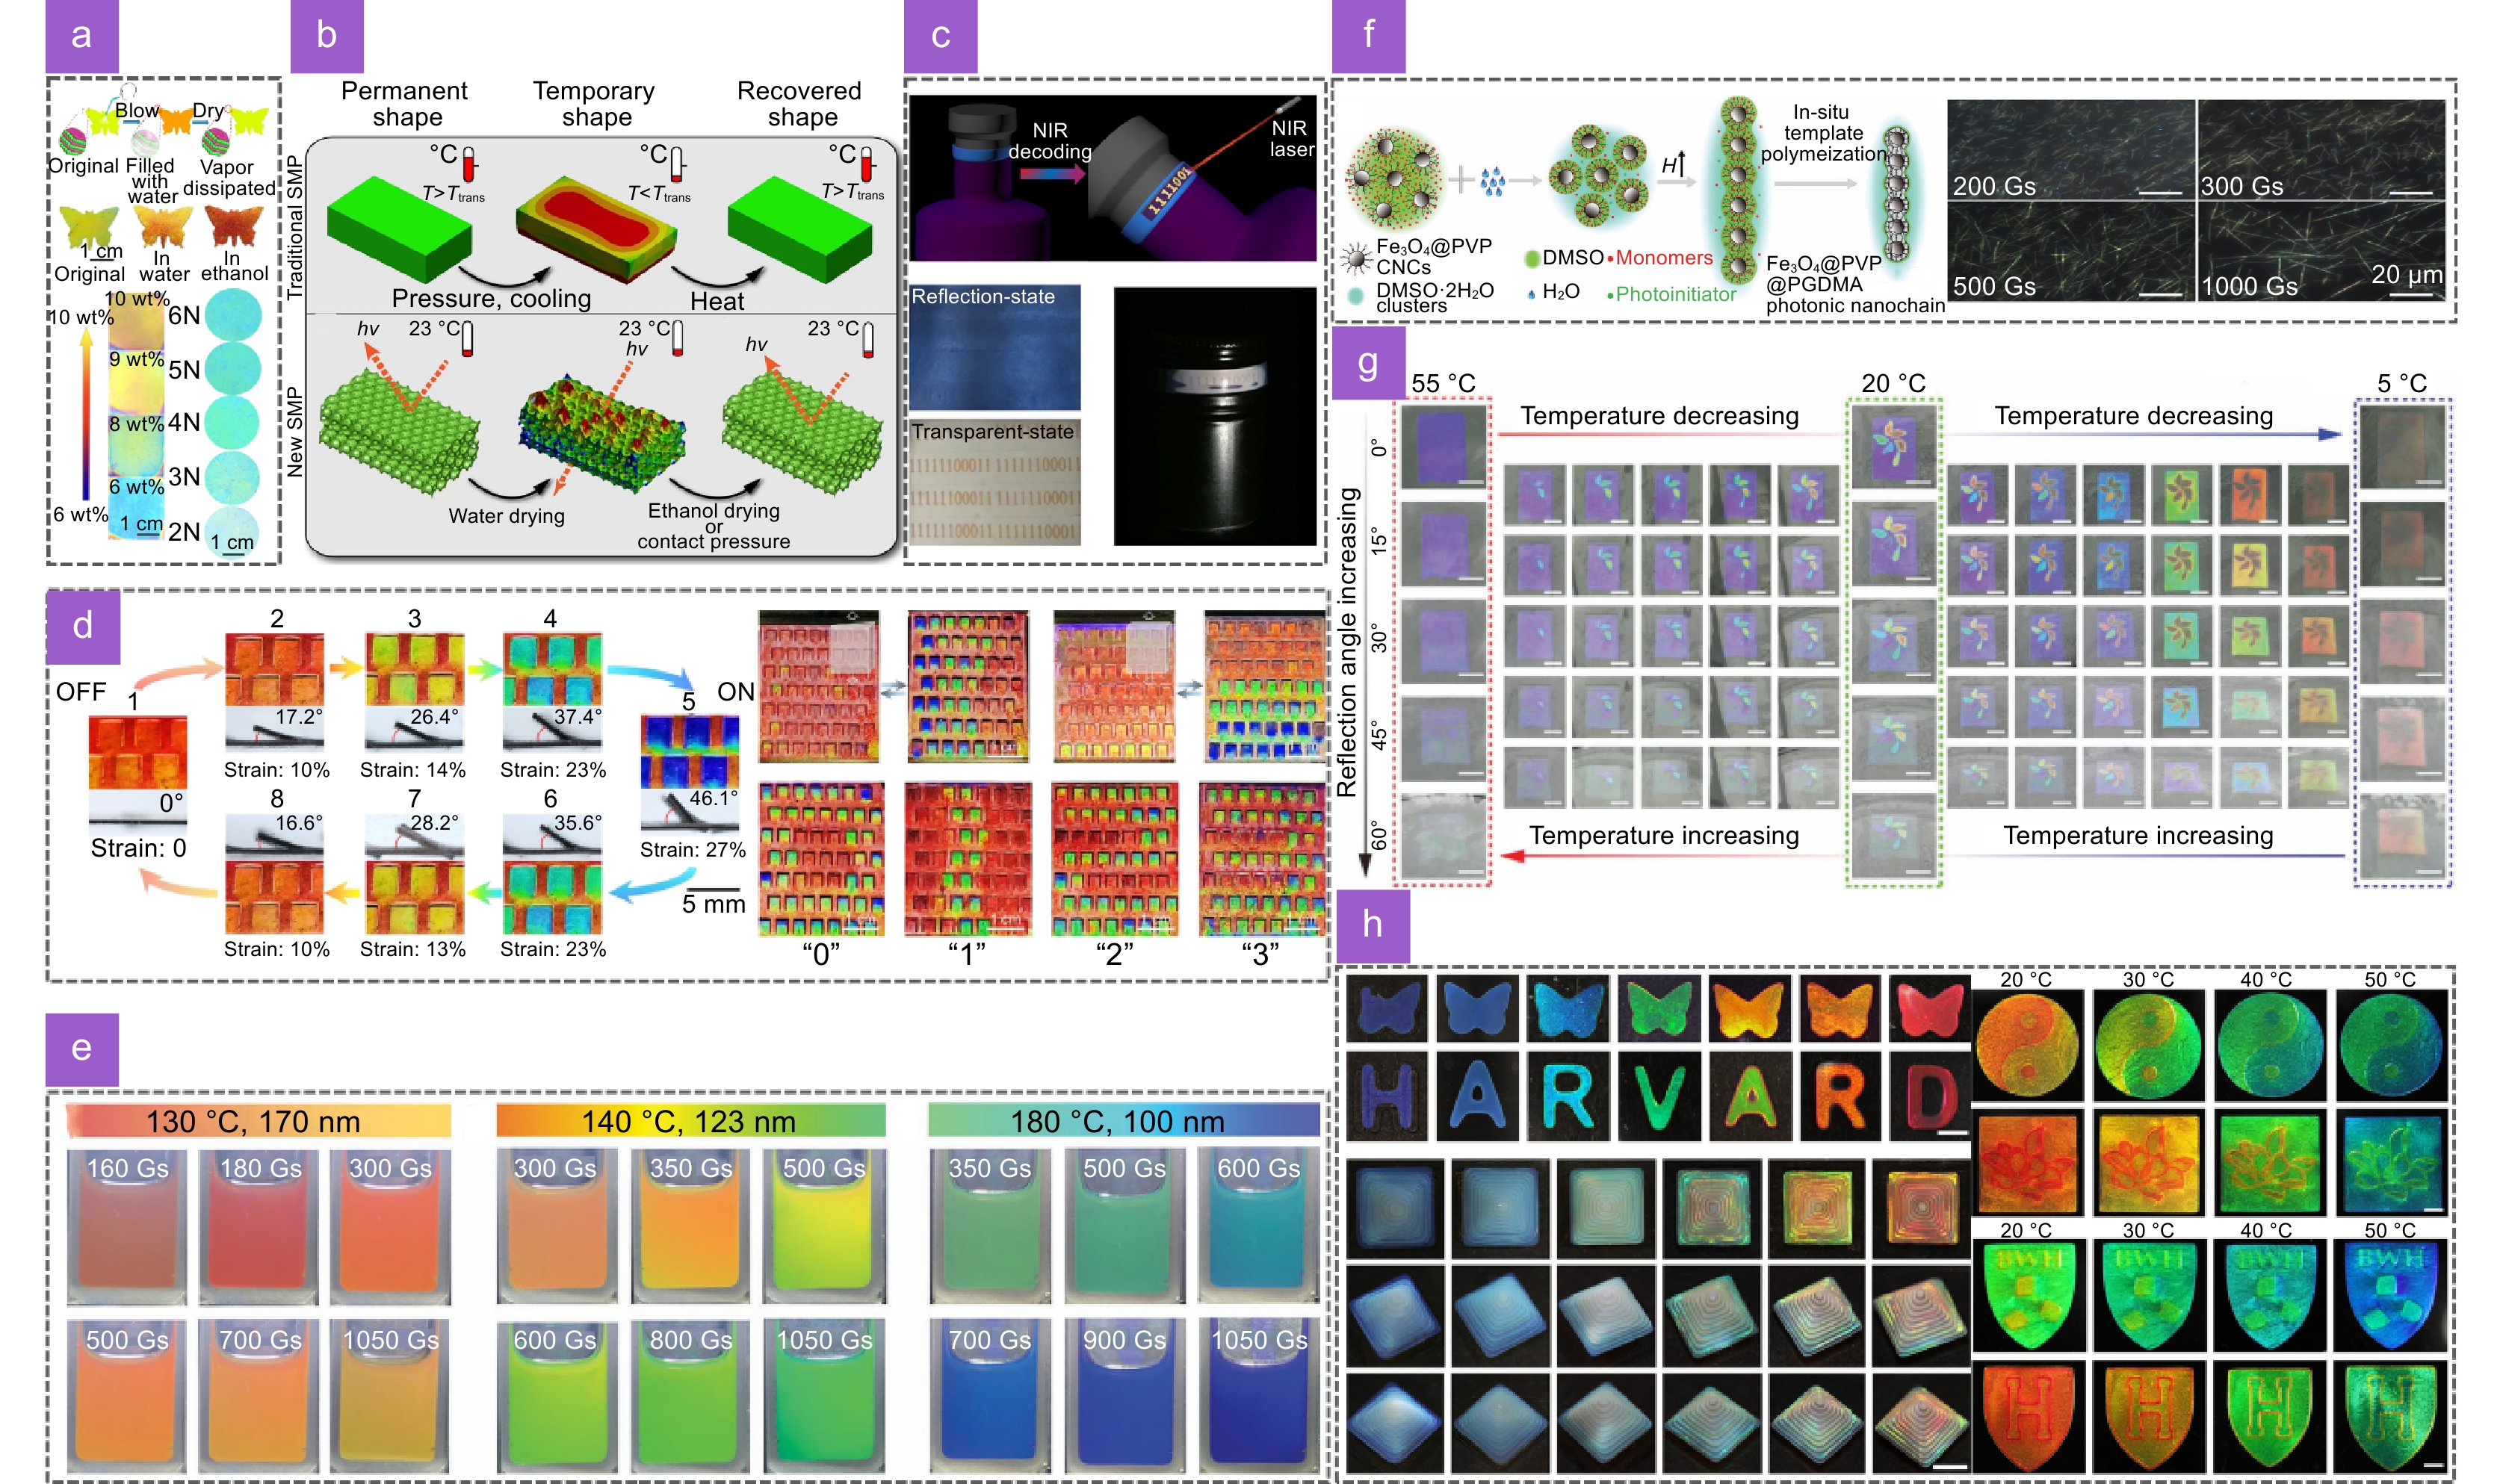
Task: Click the purple panel label "g"
Action: tap(1369, 362)
